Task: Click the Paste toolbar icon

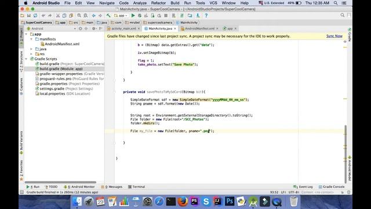Action: 71,16
